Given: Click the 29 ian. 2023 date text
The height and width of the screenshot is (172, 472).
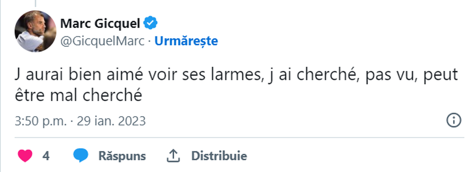Looking at the screenshot, I should pyautogui.click(x=111, y=121).
